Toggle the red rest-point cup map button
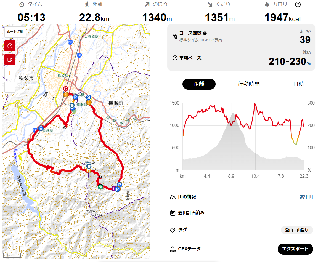Screen dimensions: 318x262 (x=10, y=60)
